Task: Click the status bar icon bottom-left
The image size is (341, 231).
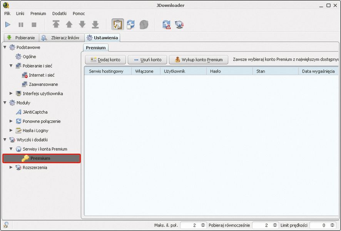Action: [x=6, y=225]
